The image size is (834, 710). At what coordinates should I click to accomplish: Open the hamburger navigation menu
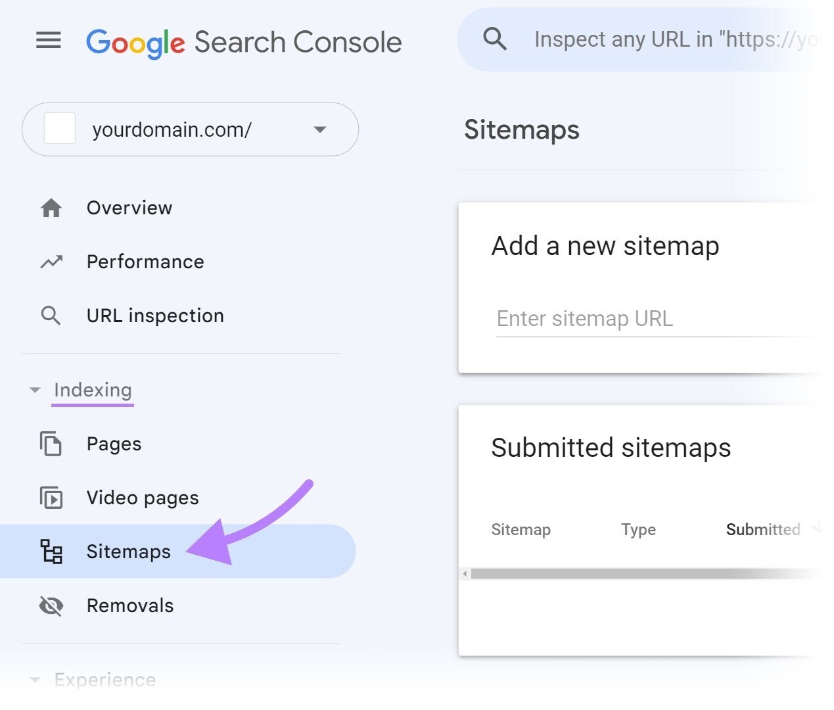(47, 40)
